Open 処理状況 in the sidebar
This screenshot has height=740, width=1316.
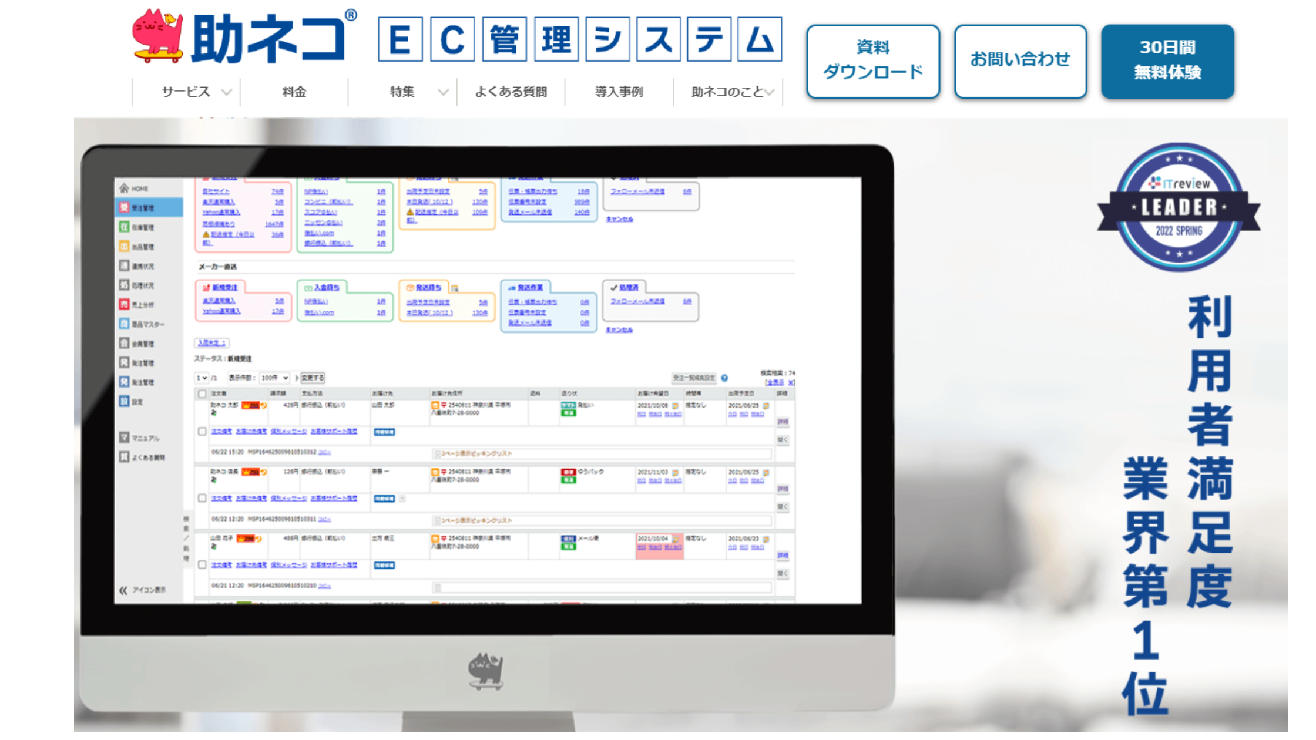pos(137,285)
